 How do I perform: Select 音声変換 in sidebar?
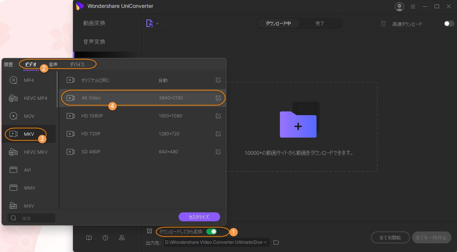[94, 42]
